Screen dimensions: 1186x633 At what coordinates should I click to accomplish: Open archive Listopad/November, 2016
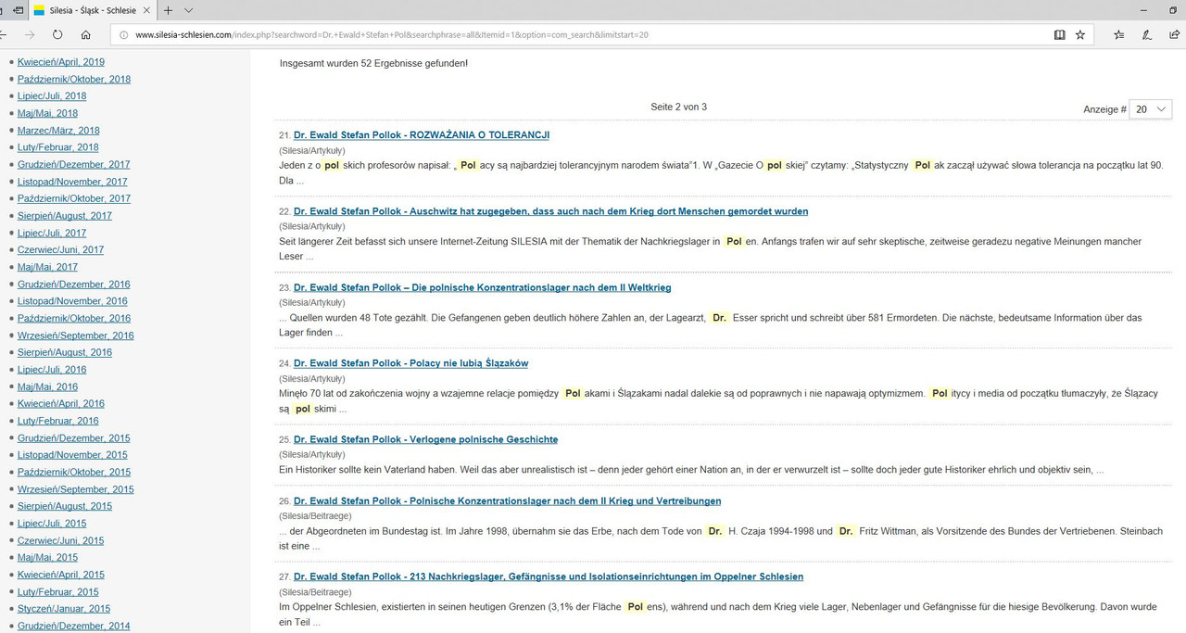[x=72, y=301]
